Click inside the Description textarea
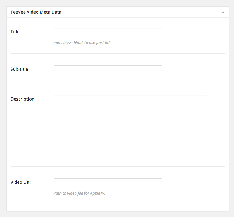 click(x=131, y=126)
